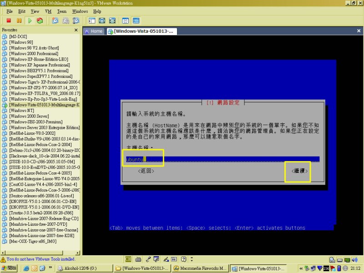Click the sound device speaker status icon

click(354, 260)
